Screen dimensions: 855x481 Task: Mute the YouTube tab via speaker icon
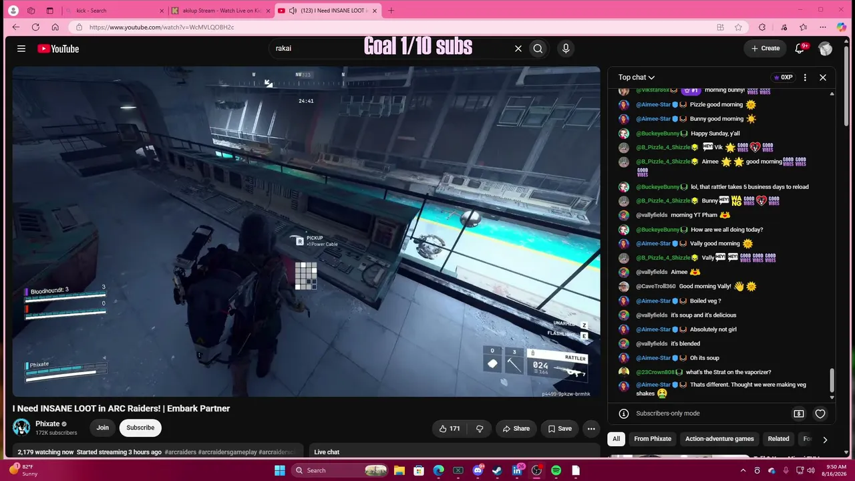pos(293,11)
